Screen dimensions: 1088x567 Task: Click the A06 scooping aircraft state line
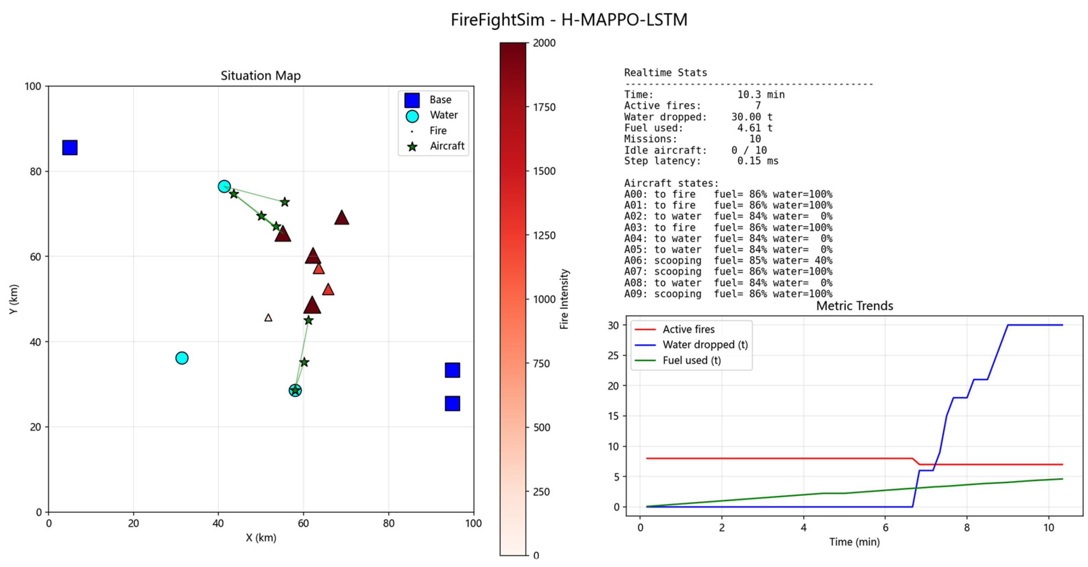pos(728,260)
